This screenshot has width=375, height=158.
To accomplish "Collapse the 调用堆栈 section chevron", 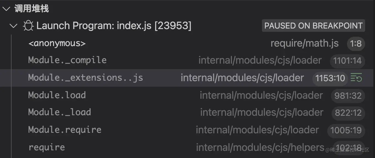I will (x=6, y=9).
